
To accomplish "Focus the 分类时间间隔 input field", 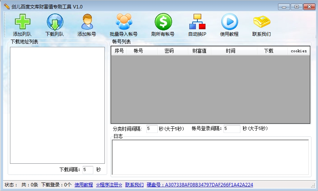I will 152,129.
